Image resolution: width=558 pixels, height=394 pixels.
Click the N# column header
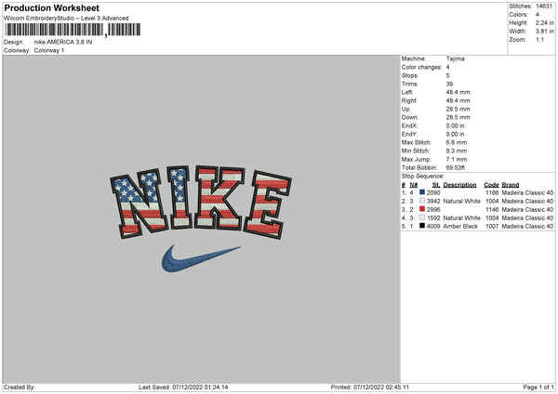click(x=414, y=185)
